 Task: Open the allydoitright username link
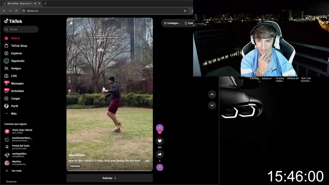(77, 155)
